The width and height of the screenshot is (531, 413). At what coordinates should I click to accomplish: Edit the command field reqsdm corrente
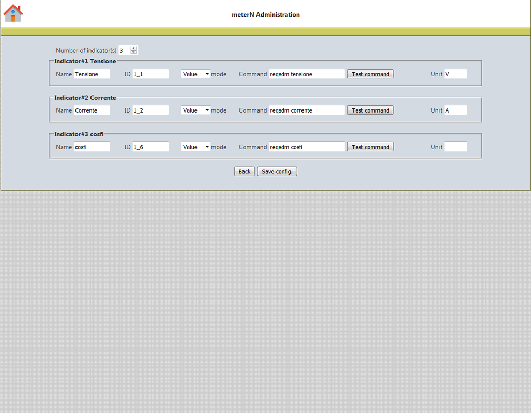307,110
